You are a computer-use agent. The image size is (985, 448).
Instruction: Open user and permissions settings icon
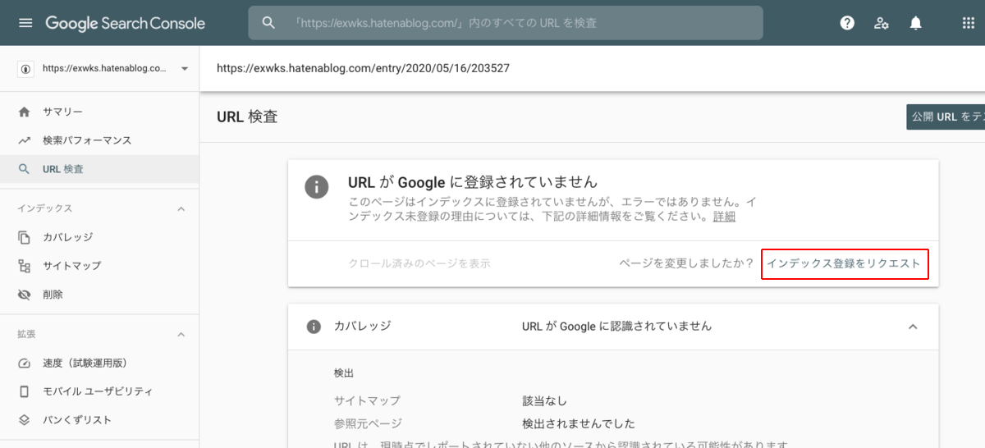(x=882, y=23)
